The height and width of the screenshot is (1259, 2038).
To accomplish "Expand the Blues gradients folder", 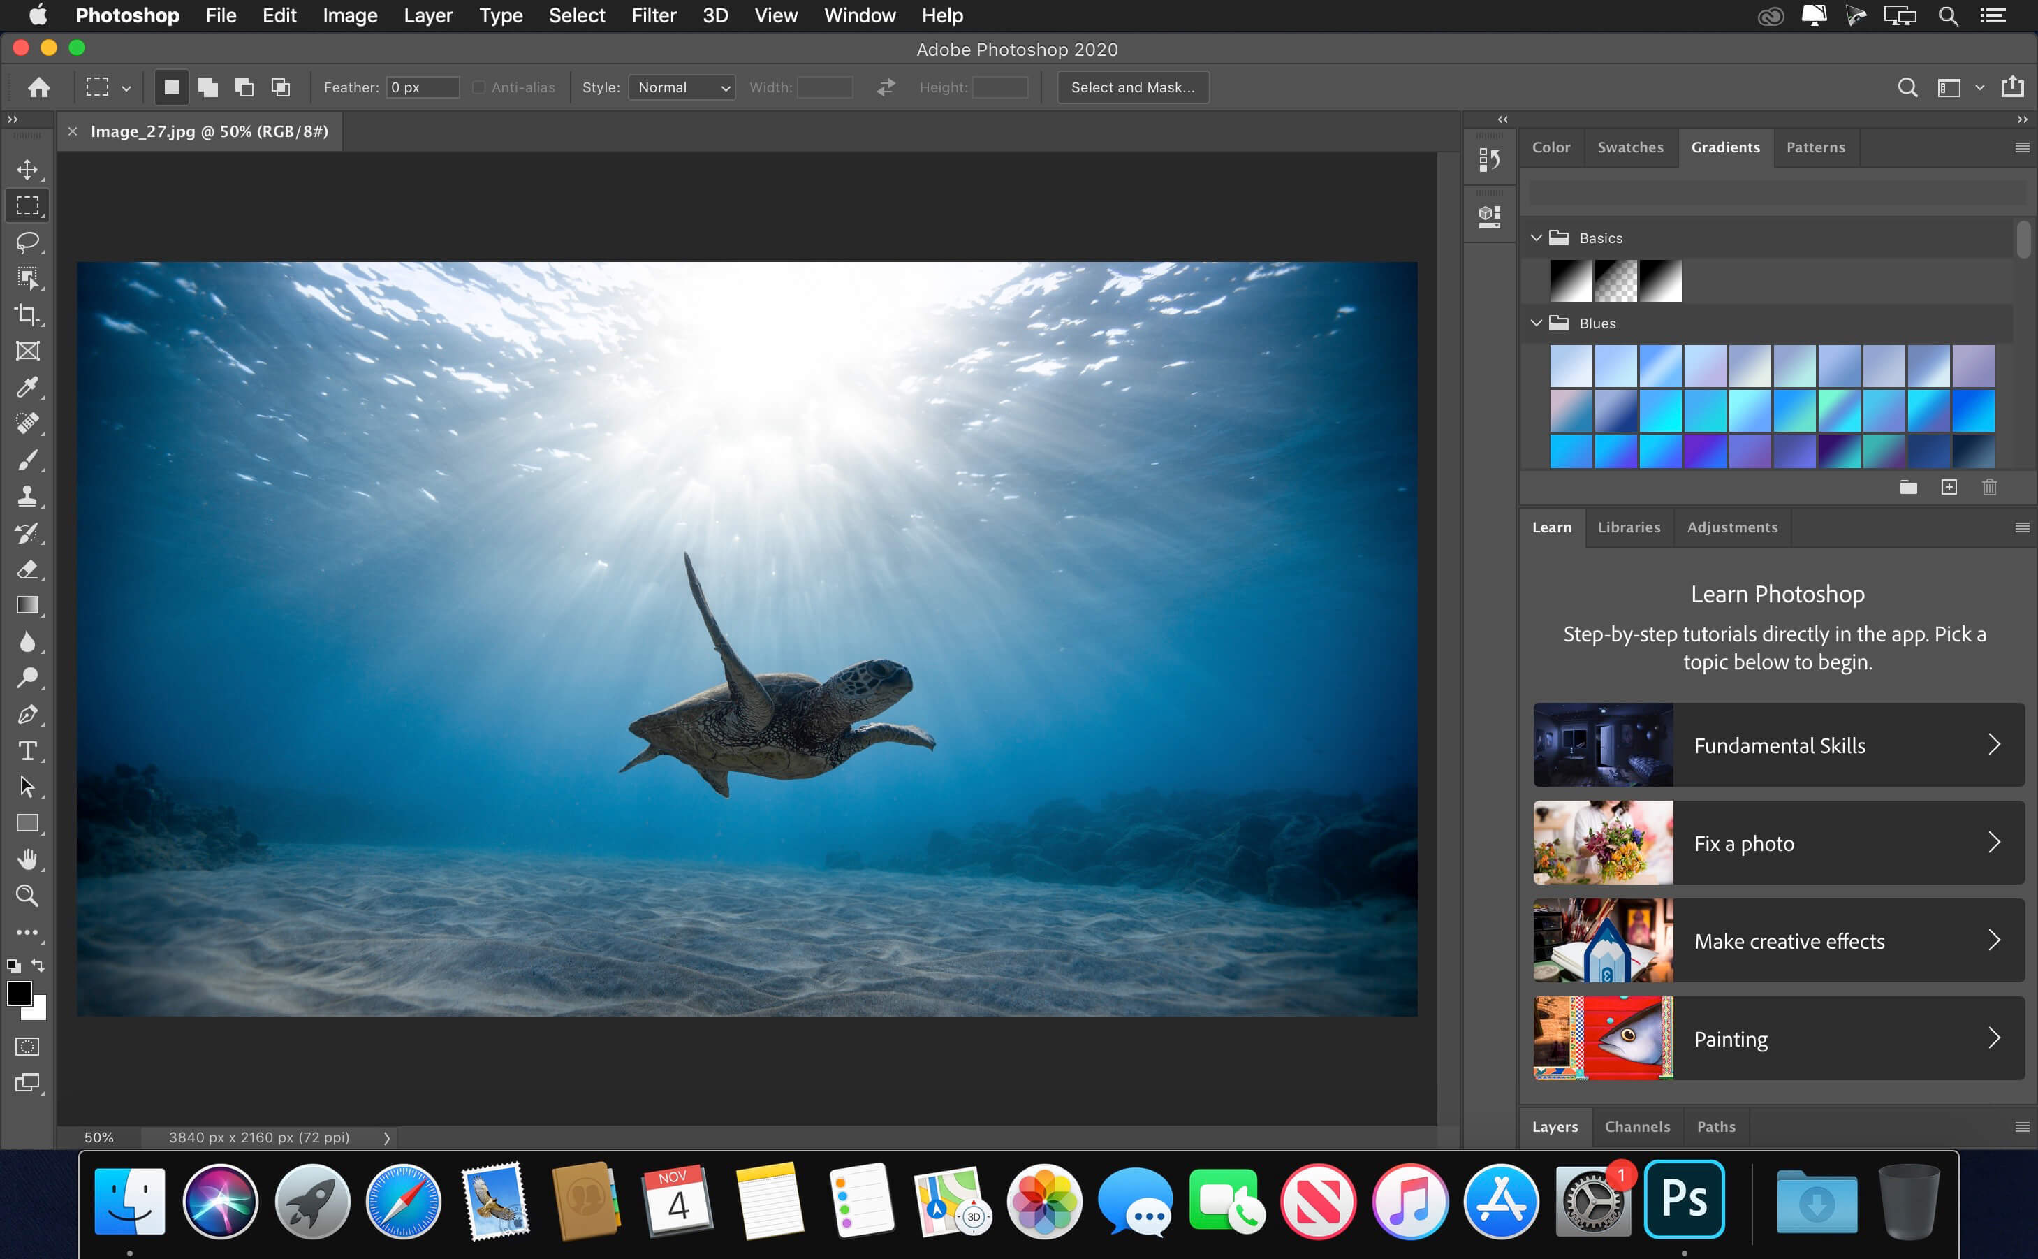I will click(1537, 321).
